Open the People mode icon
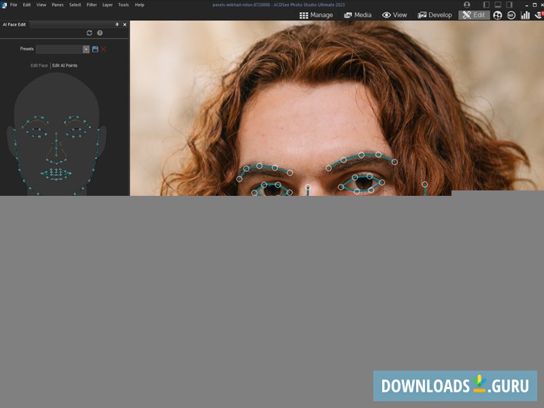The width and height of the screenshot is (544, 408). (x=498, y=15)
